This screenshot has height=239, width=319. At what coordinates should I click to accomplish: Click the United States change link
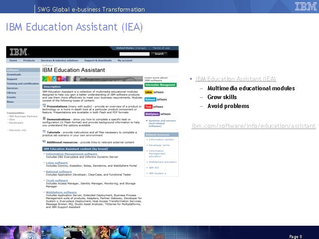click(131, 48)
